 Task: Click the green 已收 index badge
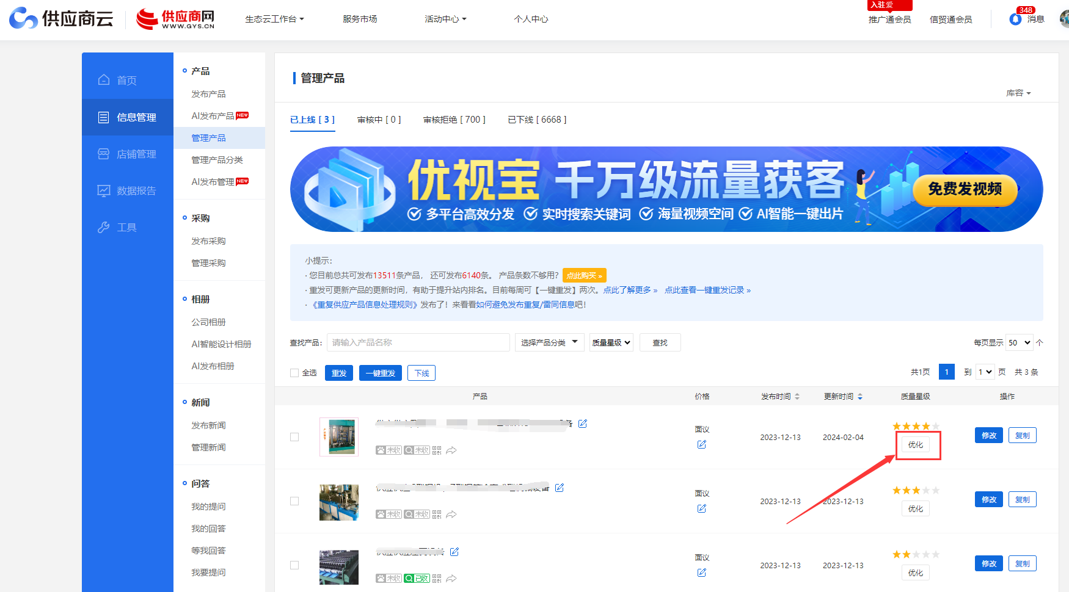(417, 579)
